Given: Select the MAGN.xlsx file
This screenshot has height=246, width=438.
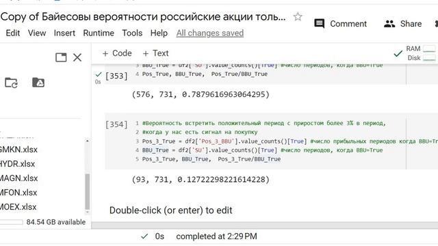Looking at the screenshot, I should click(18, 178).
